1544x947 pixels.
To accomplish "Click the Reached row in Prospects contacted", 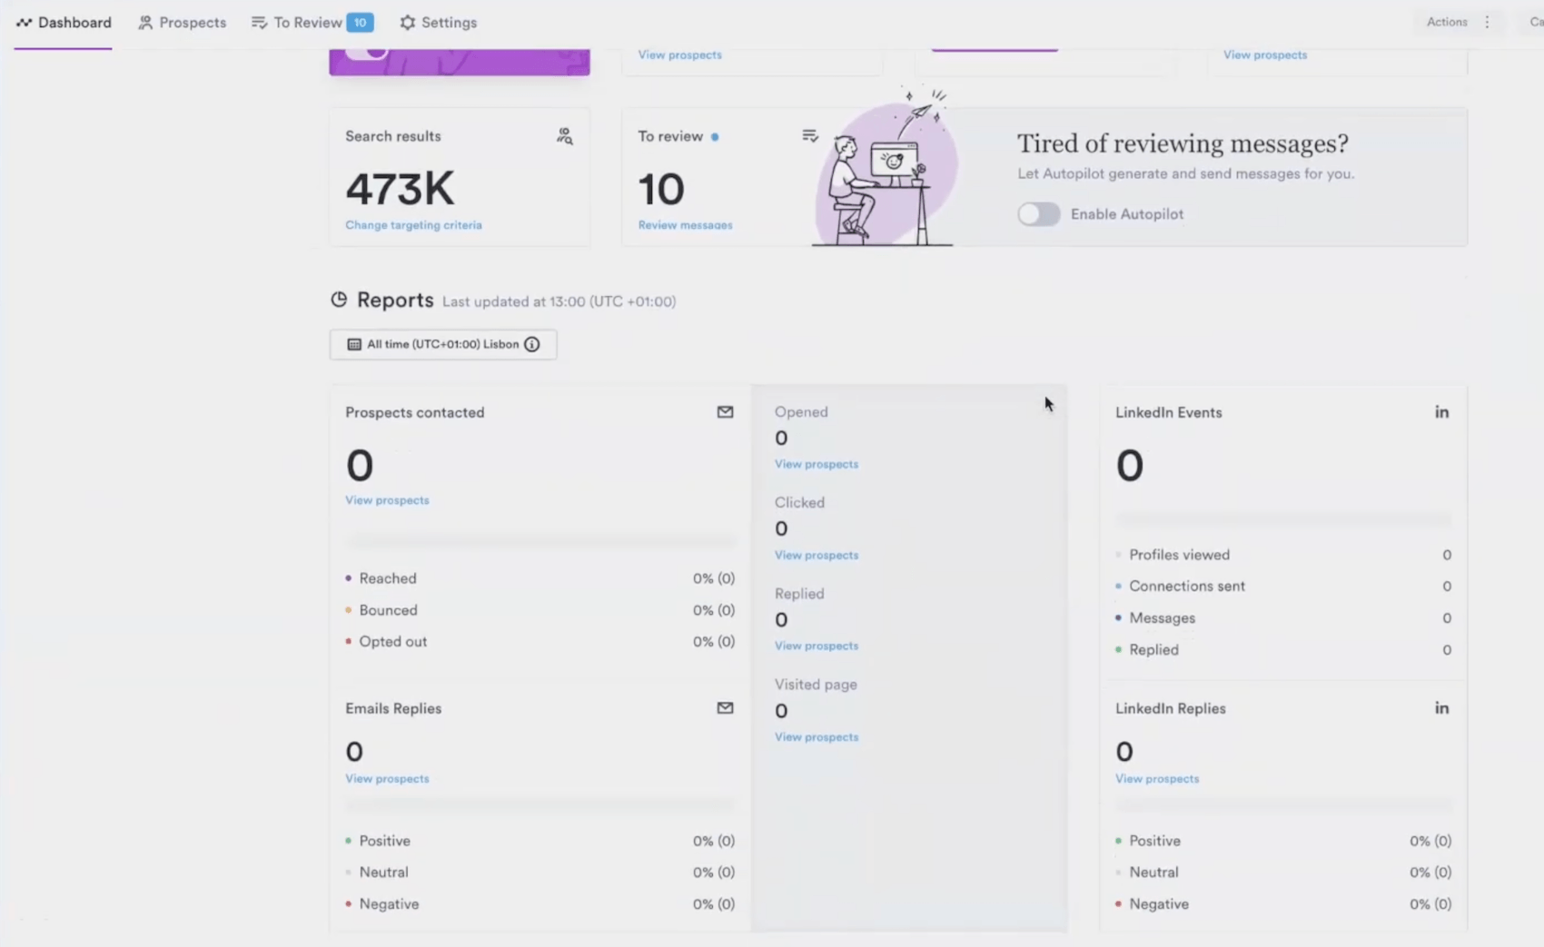I will [x=540, y=578].
